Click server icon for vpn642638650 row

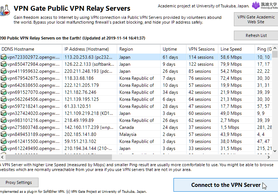[x=4, y=85]
